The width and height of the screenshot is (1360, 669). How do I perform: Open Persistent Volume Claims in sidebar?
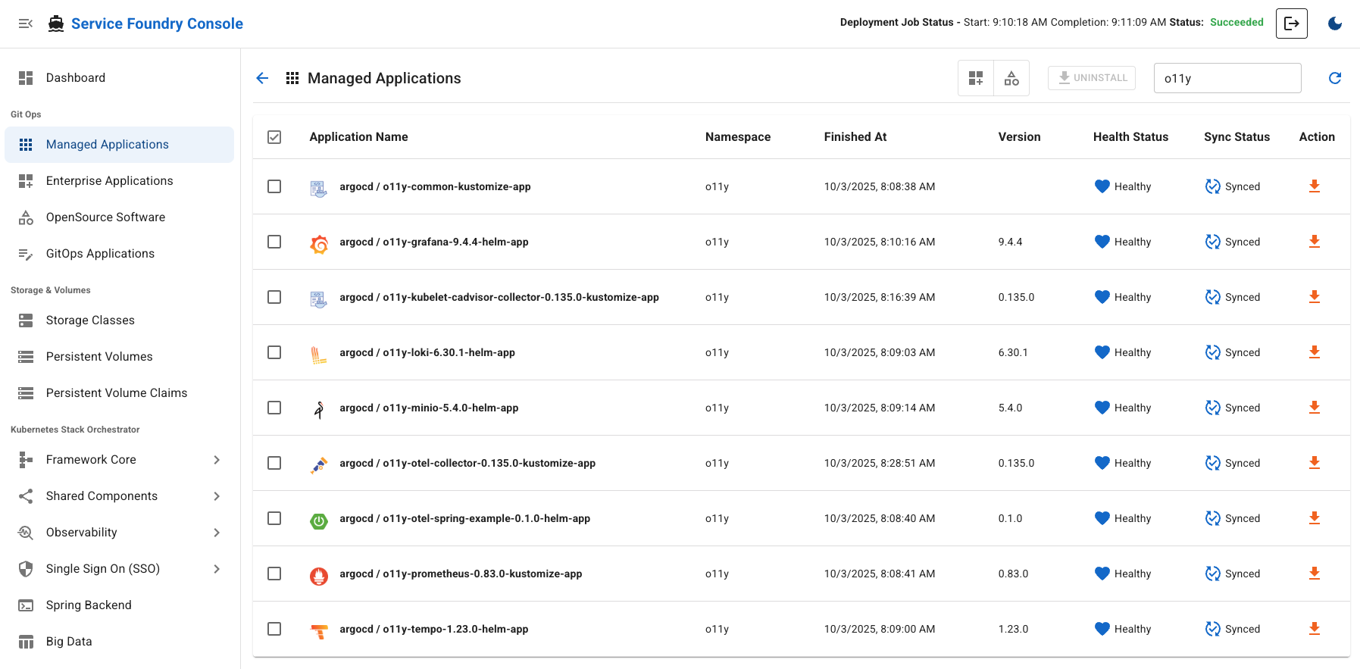pos(120,393)
